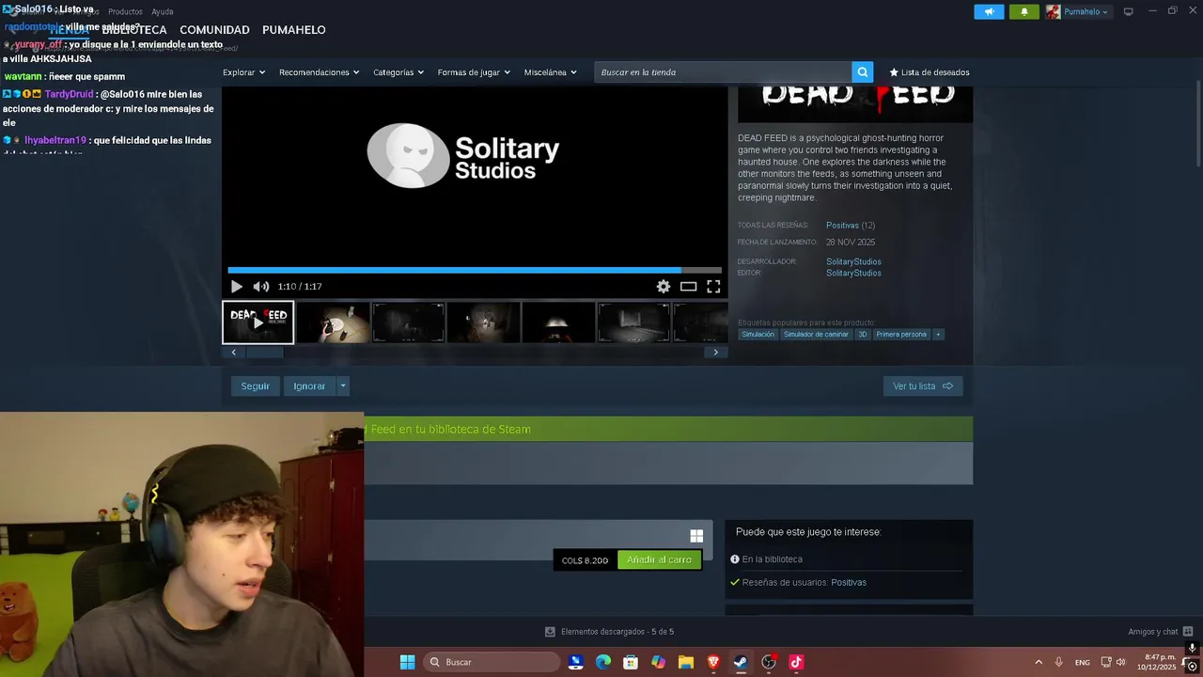This screenshot has height=677, width=1203.
Task: Open the Productos menu
Action: (x=125, y=11)
